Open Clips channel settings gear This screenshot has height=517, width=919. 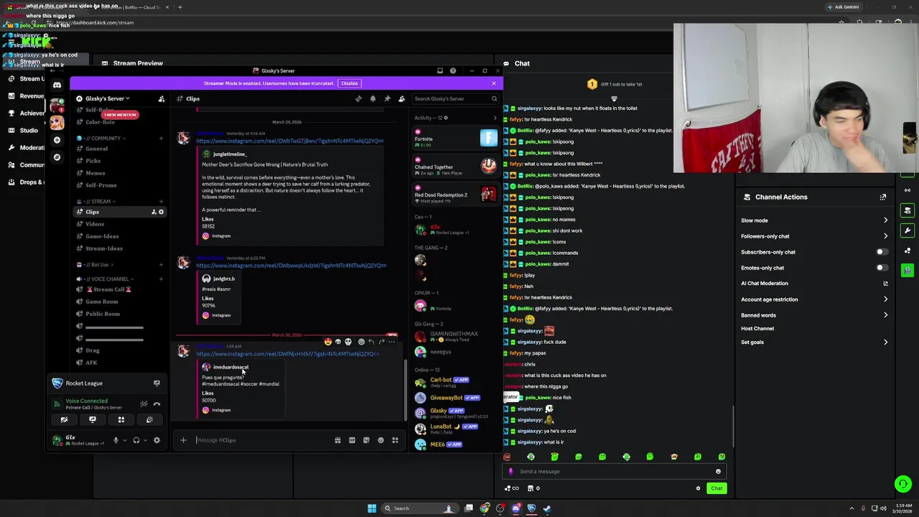point(161,212)
